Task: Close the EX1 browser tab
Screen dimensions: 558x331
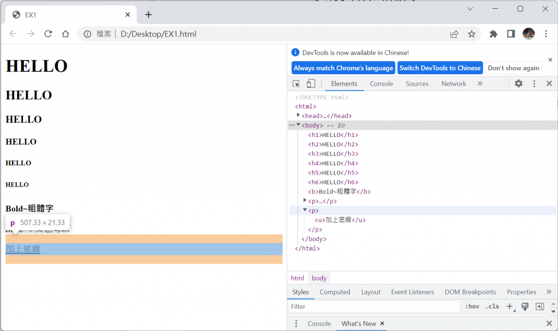Action: tap(128, 15)
